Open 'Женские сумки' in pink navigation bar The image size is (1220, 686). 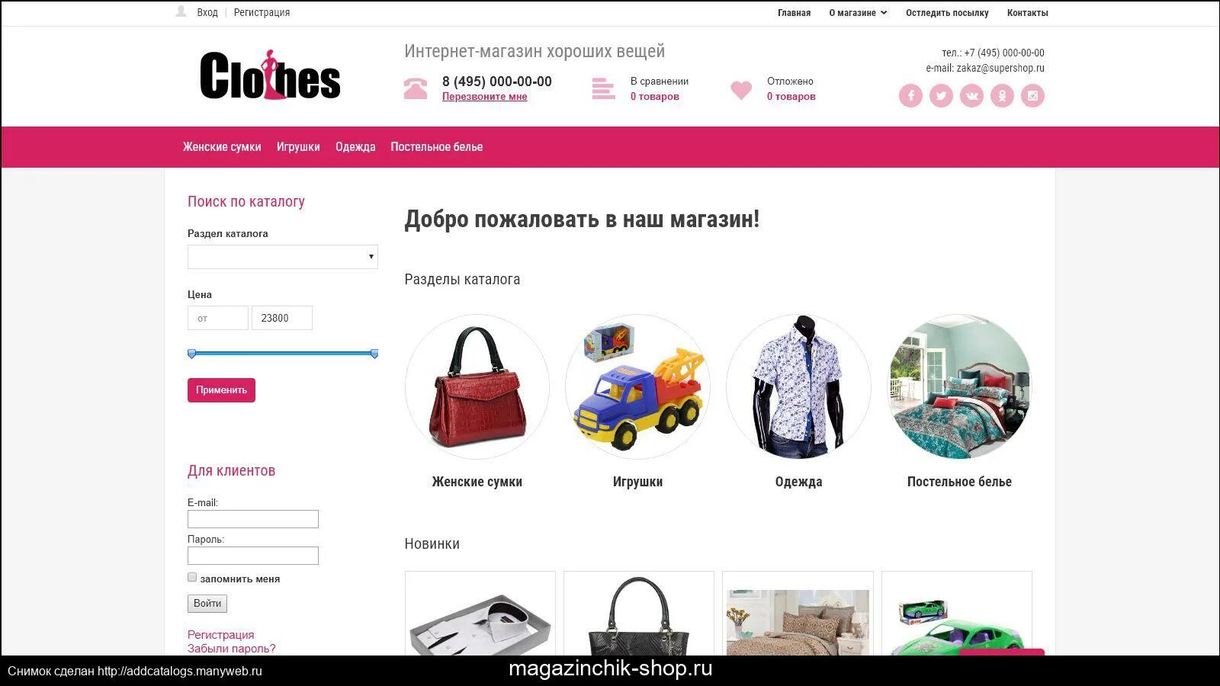[x=222, y=147]
